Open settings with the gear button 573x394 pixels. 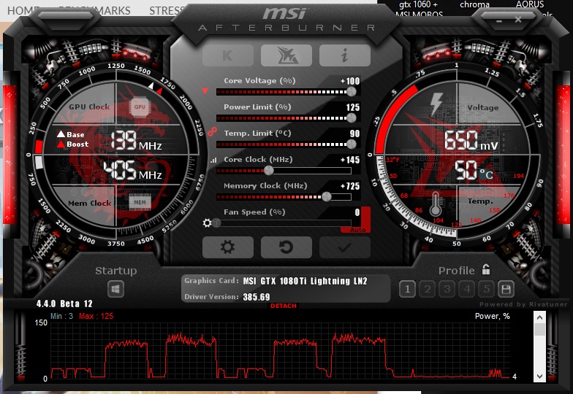(x=228, y=247)
